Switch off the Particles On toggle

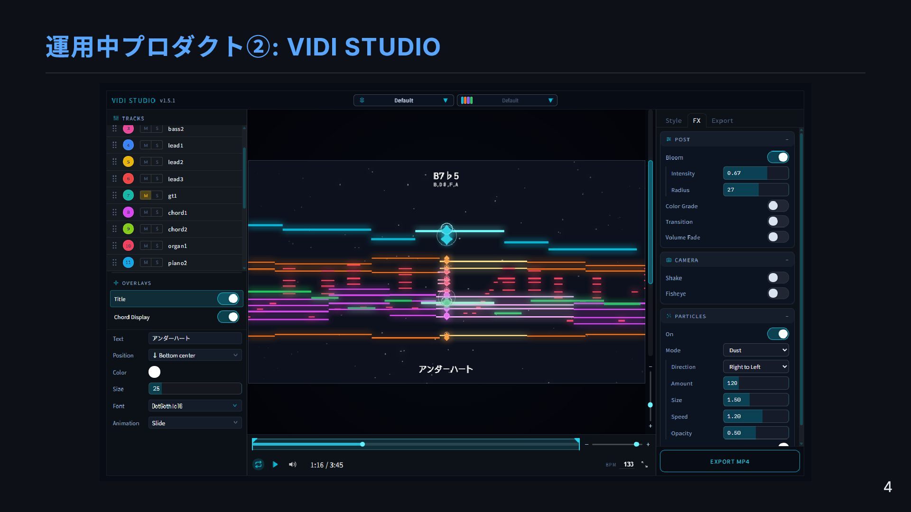(778, 334)
